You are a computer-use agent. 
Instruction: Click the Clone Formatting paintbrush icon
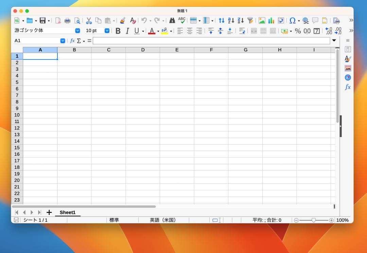(123, 20)
